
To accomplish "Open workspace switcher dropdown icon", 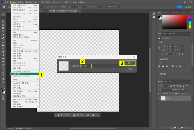I will pyautogui.click(x=189, y=7).
